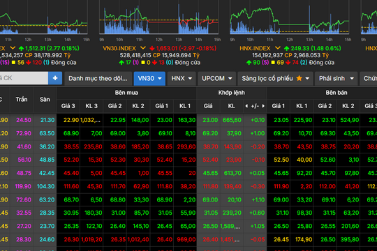Click floor price 21.30
377x251 pixels.
tap(47, 120)
